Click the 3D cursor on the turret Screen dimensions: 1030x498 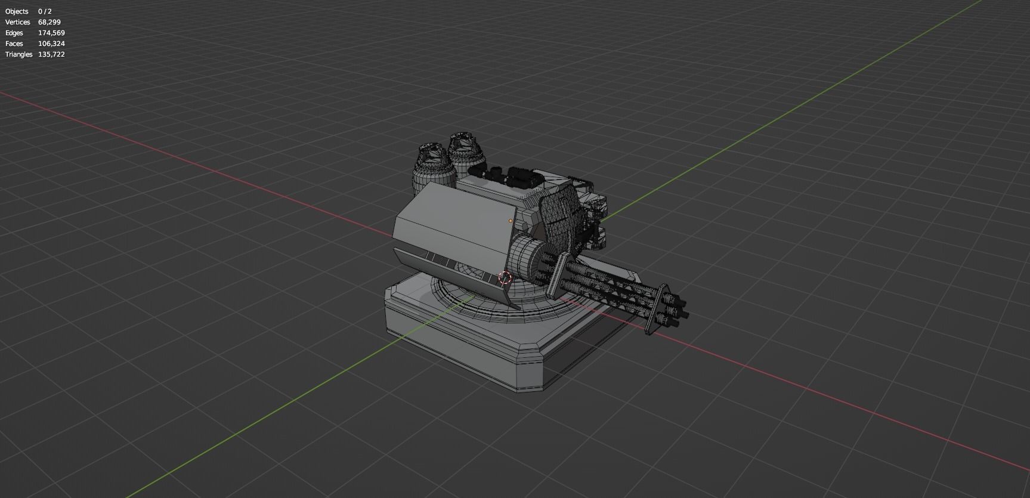[x=505, y=278]
